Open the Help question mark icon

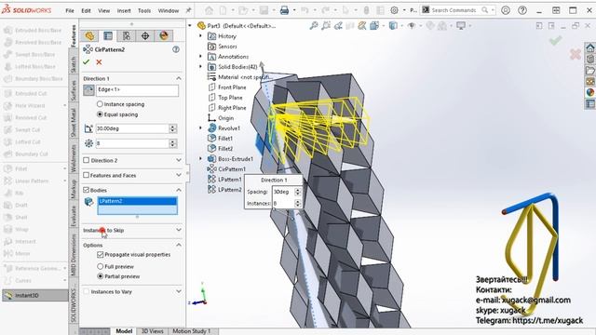tap(522, 10)
